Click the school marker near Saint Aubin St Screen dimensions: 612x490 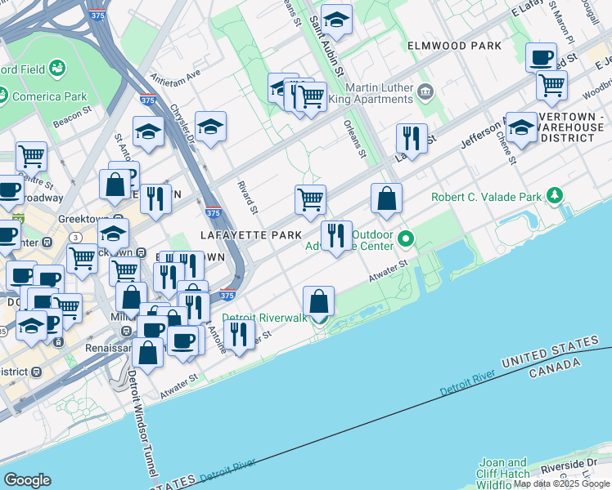tap(336, 20)
